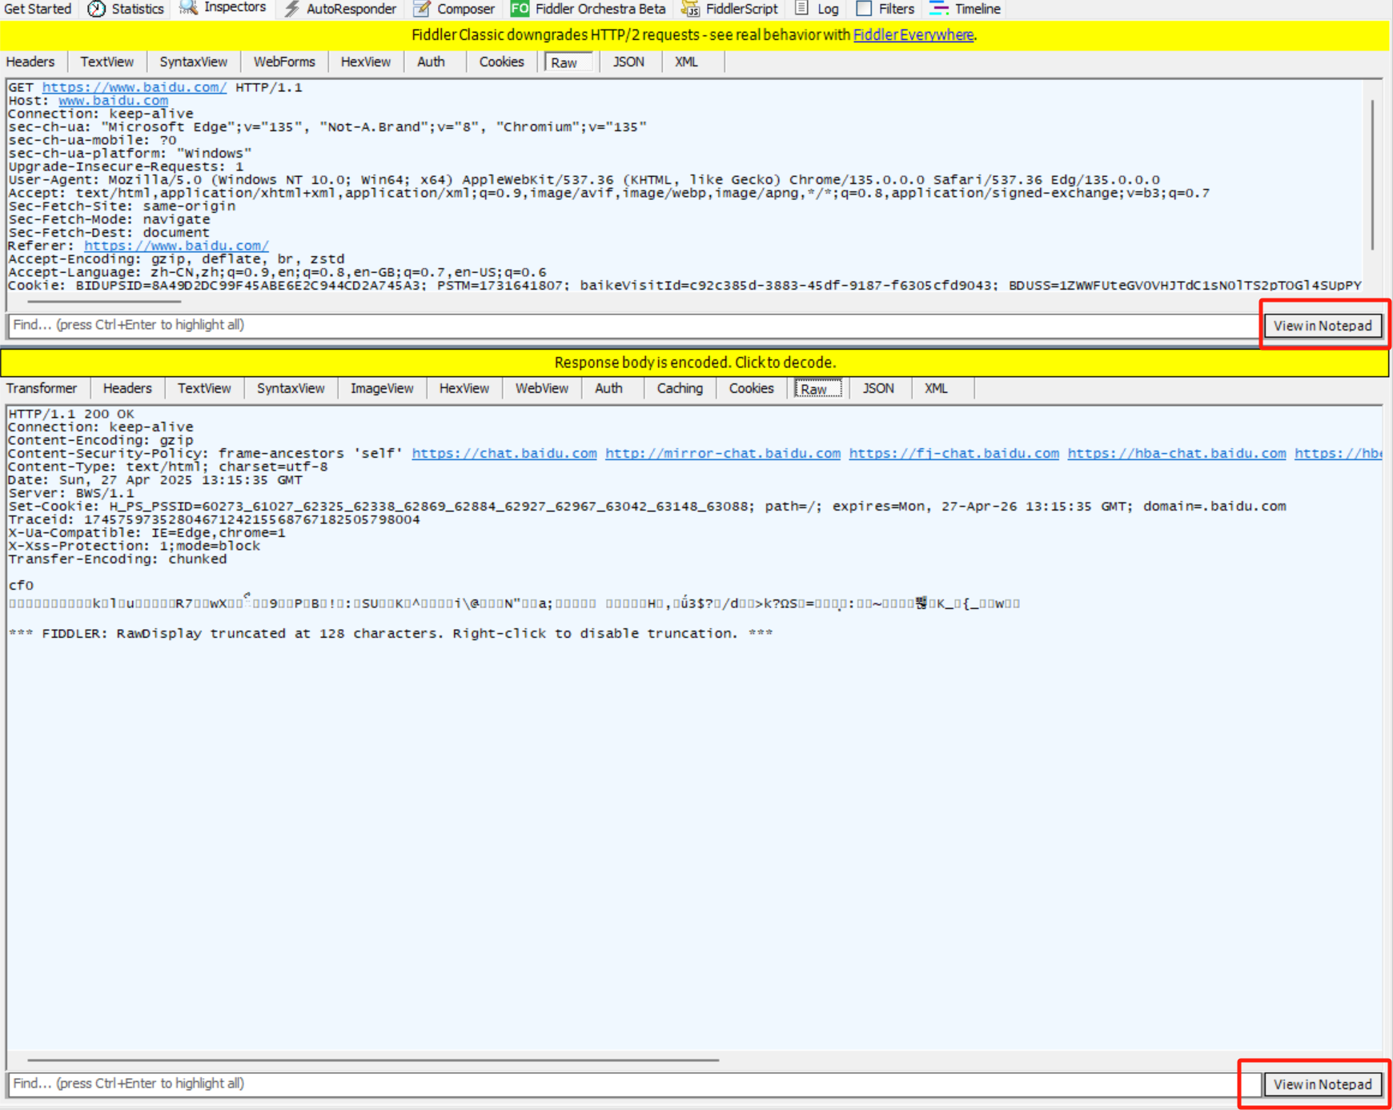Click the Timeline bars icon

pos(939,9)
